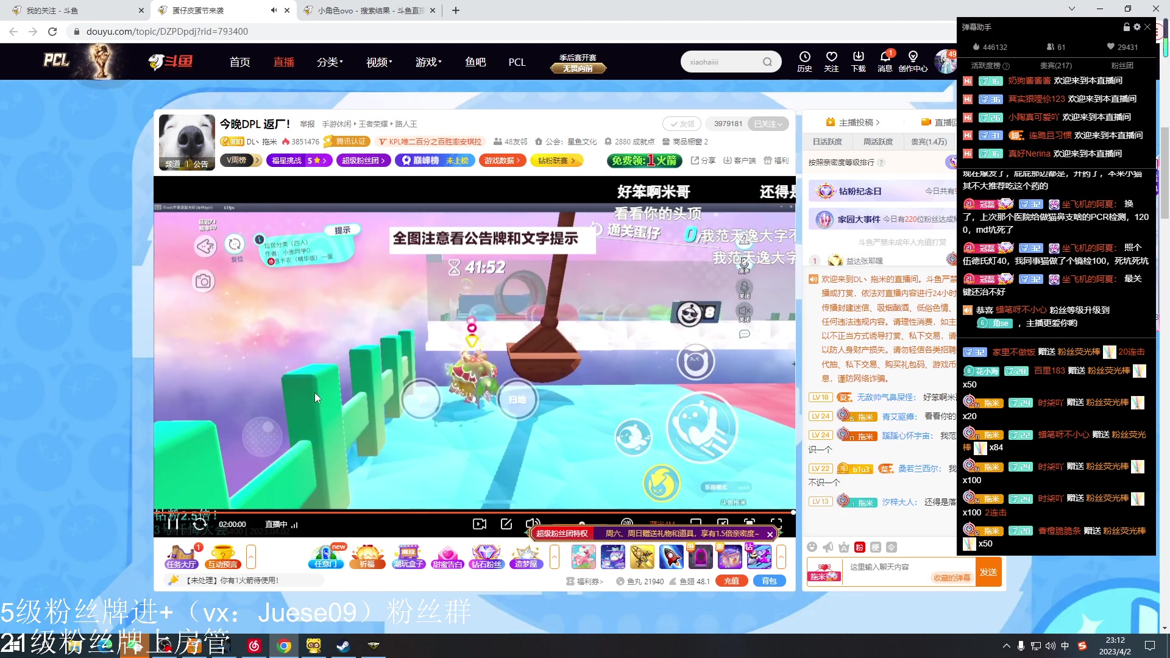Open the 背包 backpack button

point(769,581)
